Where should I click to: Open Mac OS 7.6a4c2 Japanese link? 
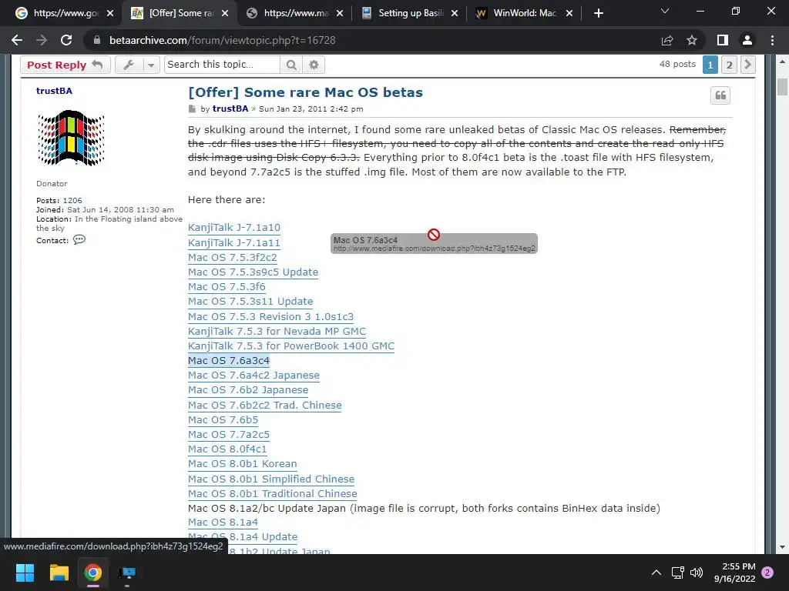(x=253, y=375)
